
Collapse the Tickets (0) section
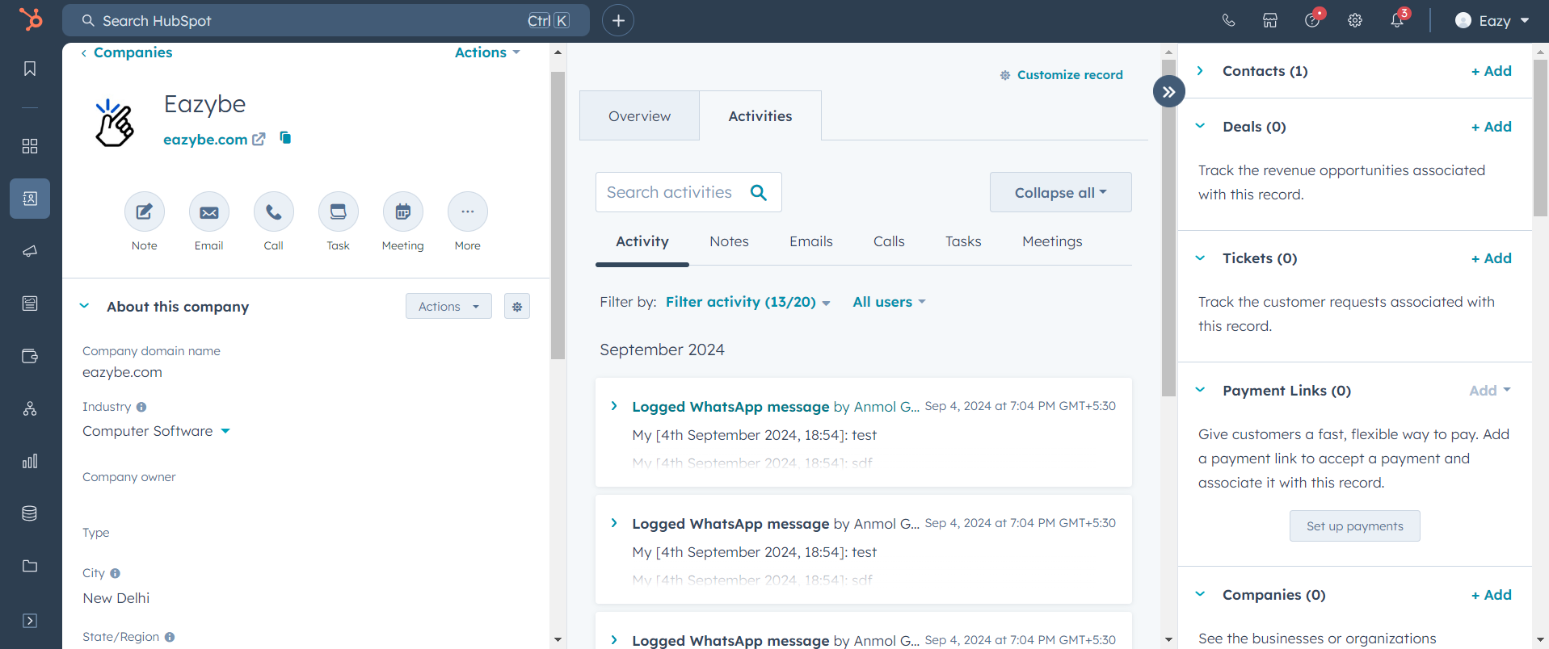[1201, 258]
